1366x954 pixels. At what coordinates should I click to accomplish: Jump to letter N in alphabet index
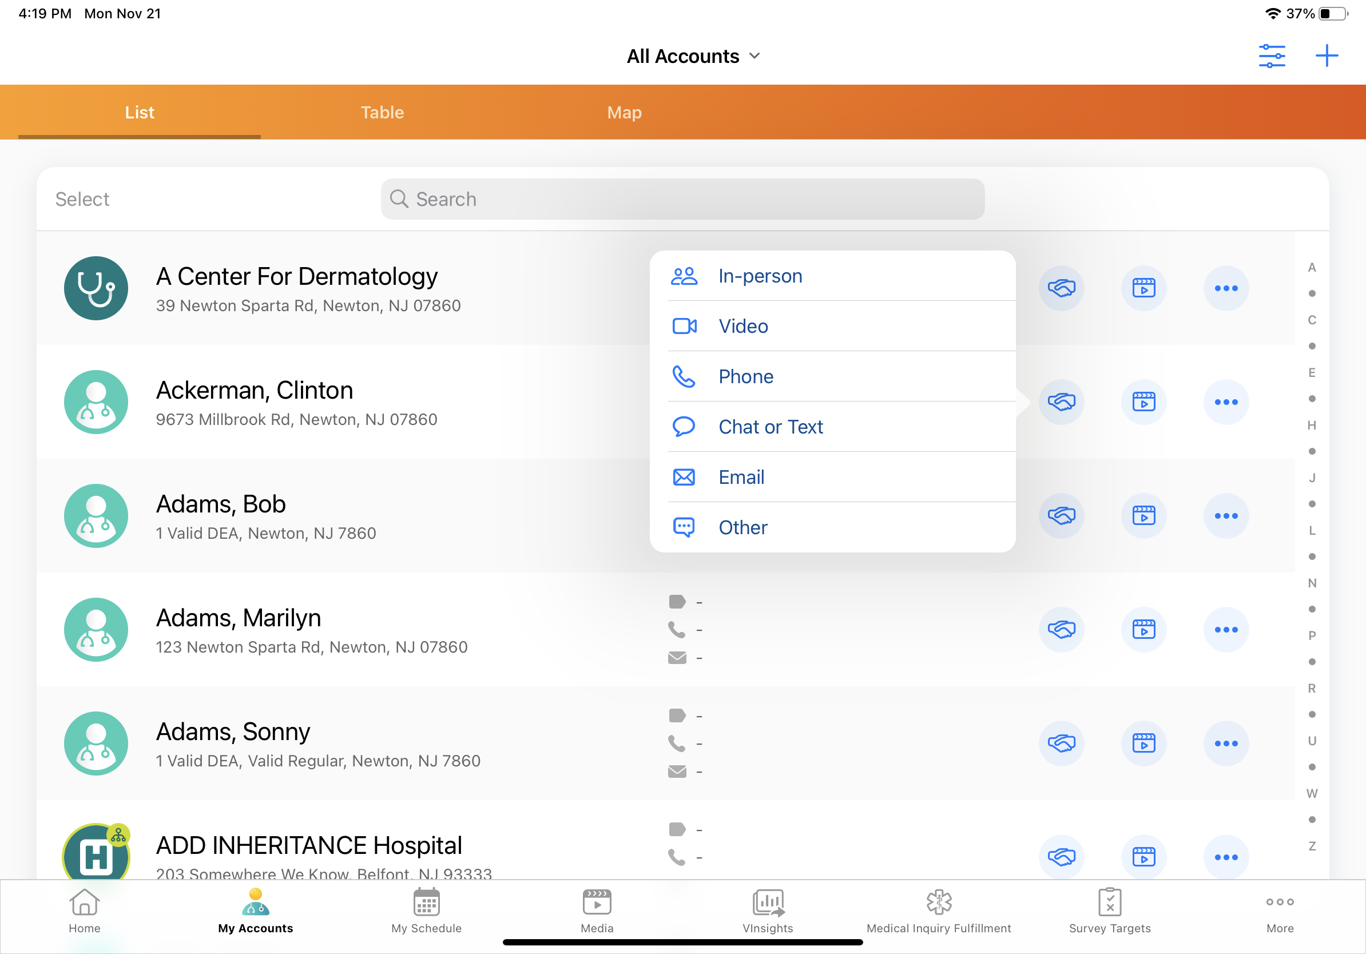click(x=1311, y=583)
